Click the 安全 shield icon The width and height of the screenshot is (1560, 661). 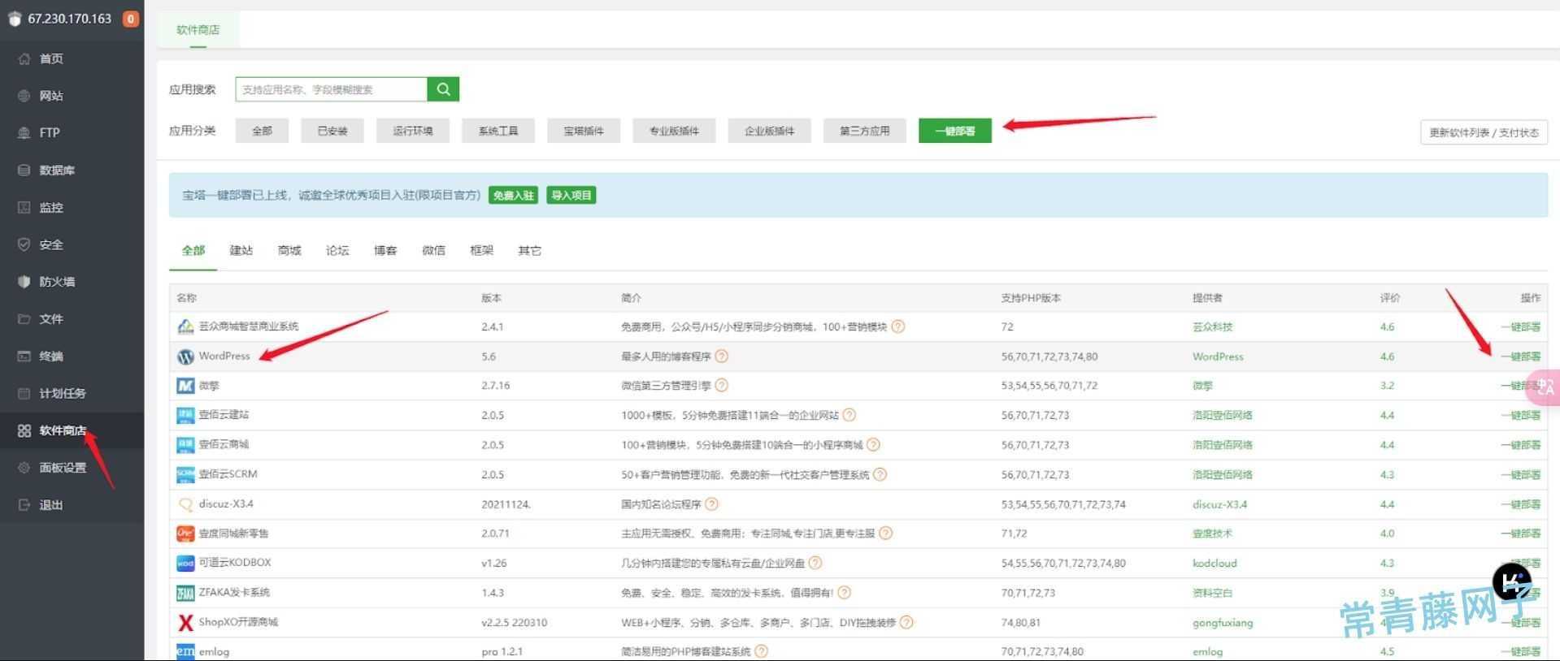(24, 244)
